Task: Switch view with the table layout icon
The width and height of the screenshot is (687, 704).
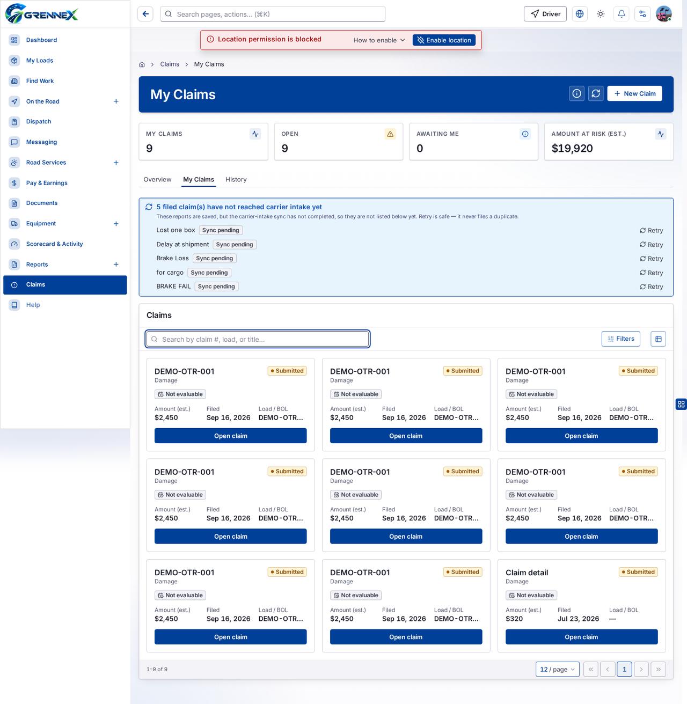Action: [659, 339]
